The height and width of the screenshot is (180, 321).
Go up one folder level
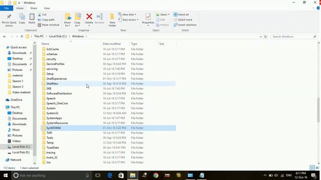pos(22,36)
